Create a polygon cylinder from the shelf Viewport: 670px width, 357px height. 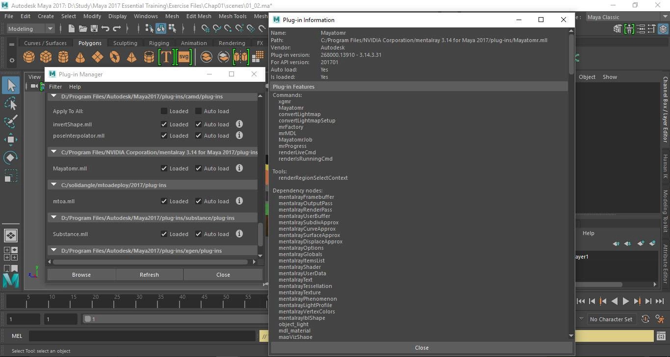point(63,57)
